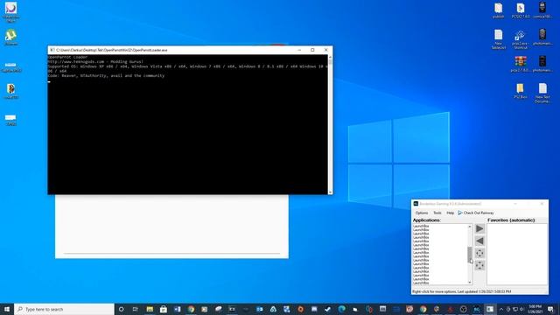Select the PS2 Bios folder on desktop
Image resolution: width=560 pixels, height=315 pixels.
[x=521, y=91]
